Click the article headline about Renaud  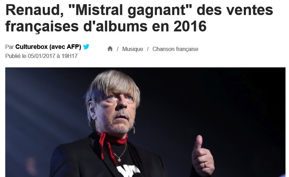[x=139, y=18]
